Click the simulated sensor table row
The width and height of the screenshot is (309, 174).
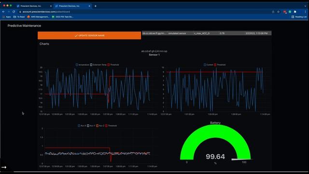pos(207,33)
